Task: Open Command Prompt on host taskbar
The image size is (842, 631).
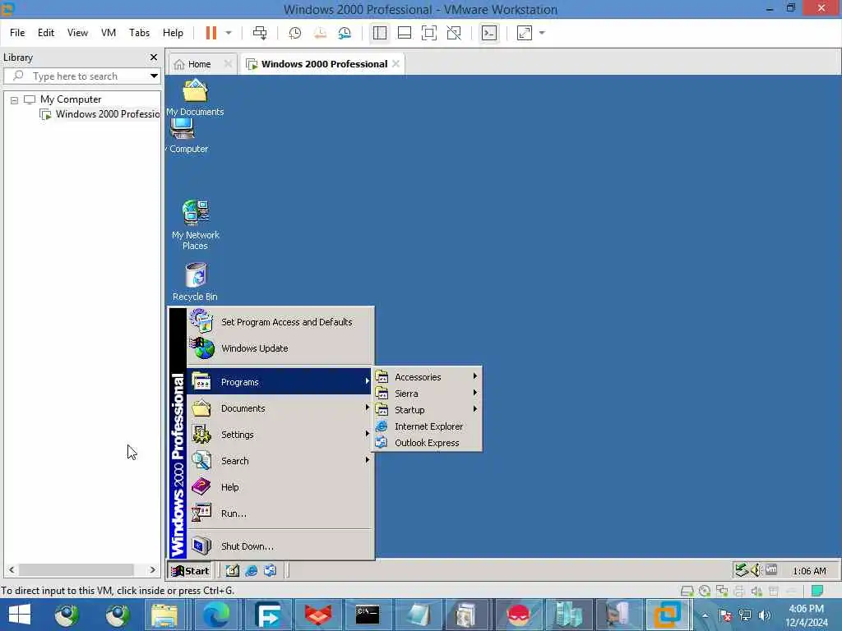Action: (368, 615)
